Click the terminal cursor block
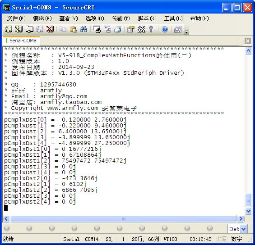The height and width of the screenshot is (245, 255). (x=6, y=208)
